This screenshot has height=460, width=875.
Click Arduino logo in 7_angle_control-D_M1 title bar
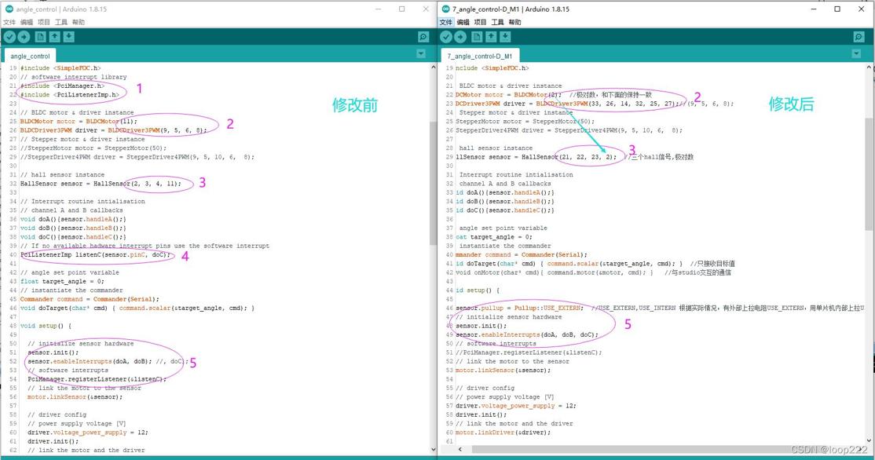click(x=445, y=9)
